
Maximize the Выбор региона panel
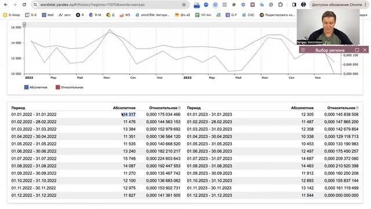[x=357, y=50]
